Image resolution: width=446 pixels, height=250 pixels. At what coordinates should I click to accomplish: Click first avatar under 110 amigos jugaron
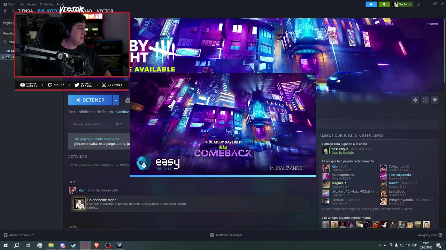click(326, 225)
